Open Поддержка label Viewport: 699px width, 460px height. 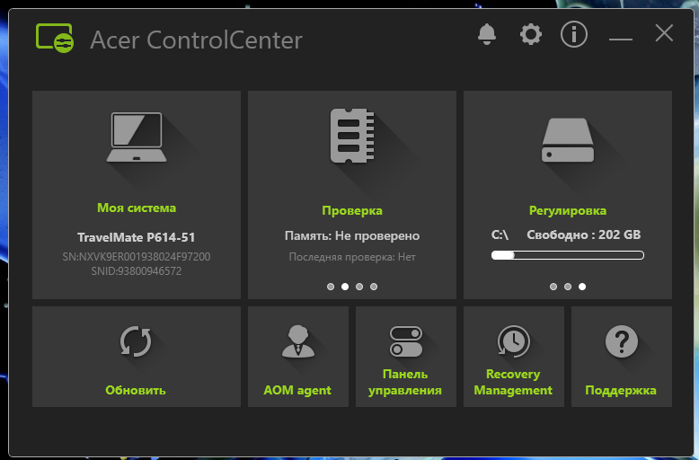point(621,390)
